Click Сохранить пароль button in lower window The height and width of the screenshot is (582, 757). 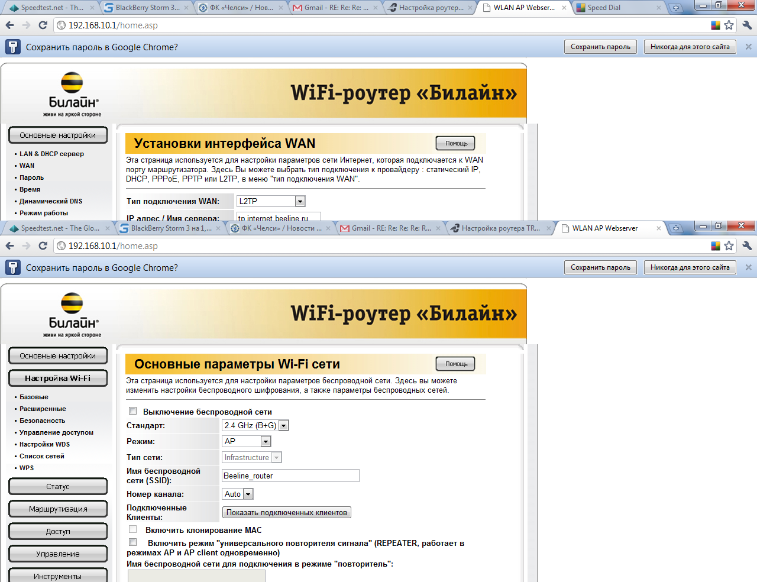pyautogui.click(x=600, y=267)
